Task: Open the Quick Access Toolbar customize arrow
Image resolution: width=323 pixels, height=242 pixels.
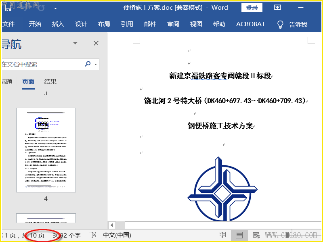Action: tap(55, 8)
